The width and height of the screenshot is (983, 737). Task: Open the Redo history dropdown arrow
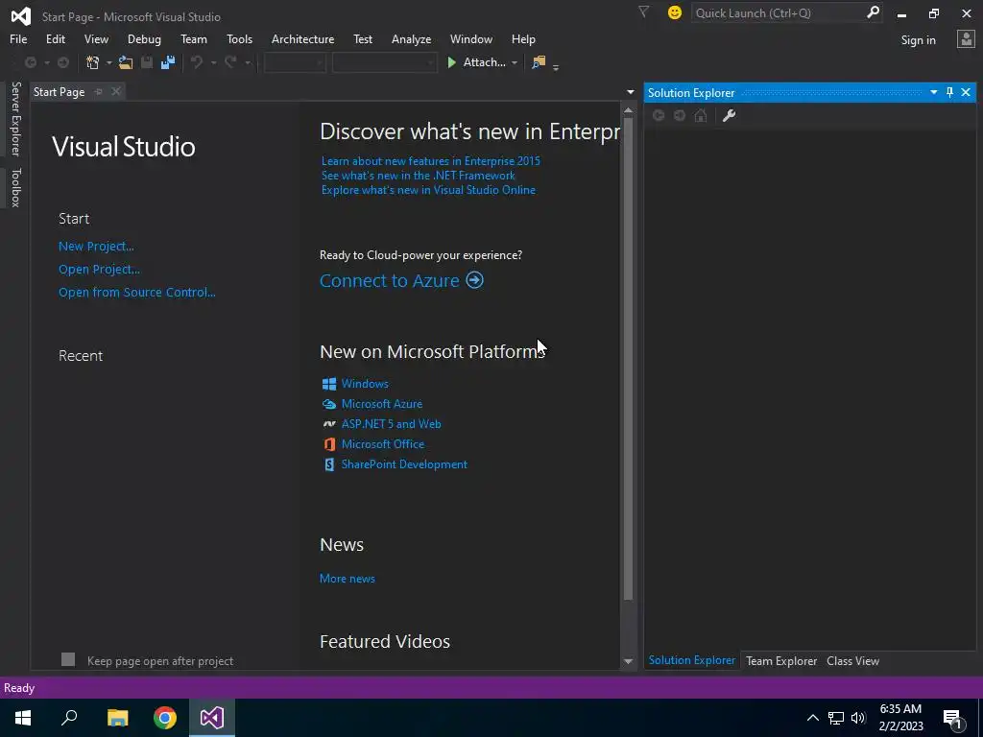(248, 62)
